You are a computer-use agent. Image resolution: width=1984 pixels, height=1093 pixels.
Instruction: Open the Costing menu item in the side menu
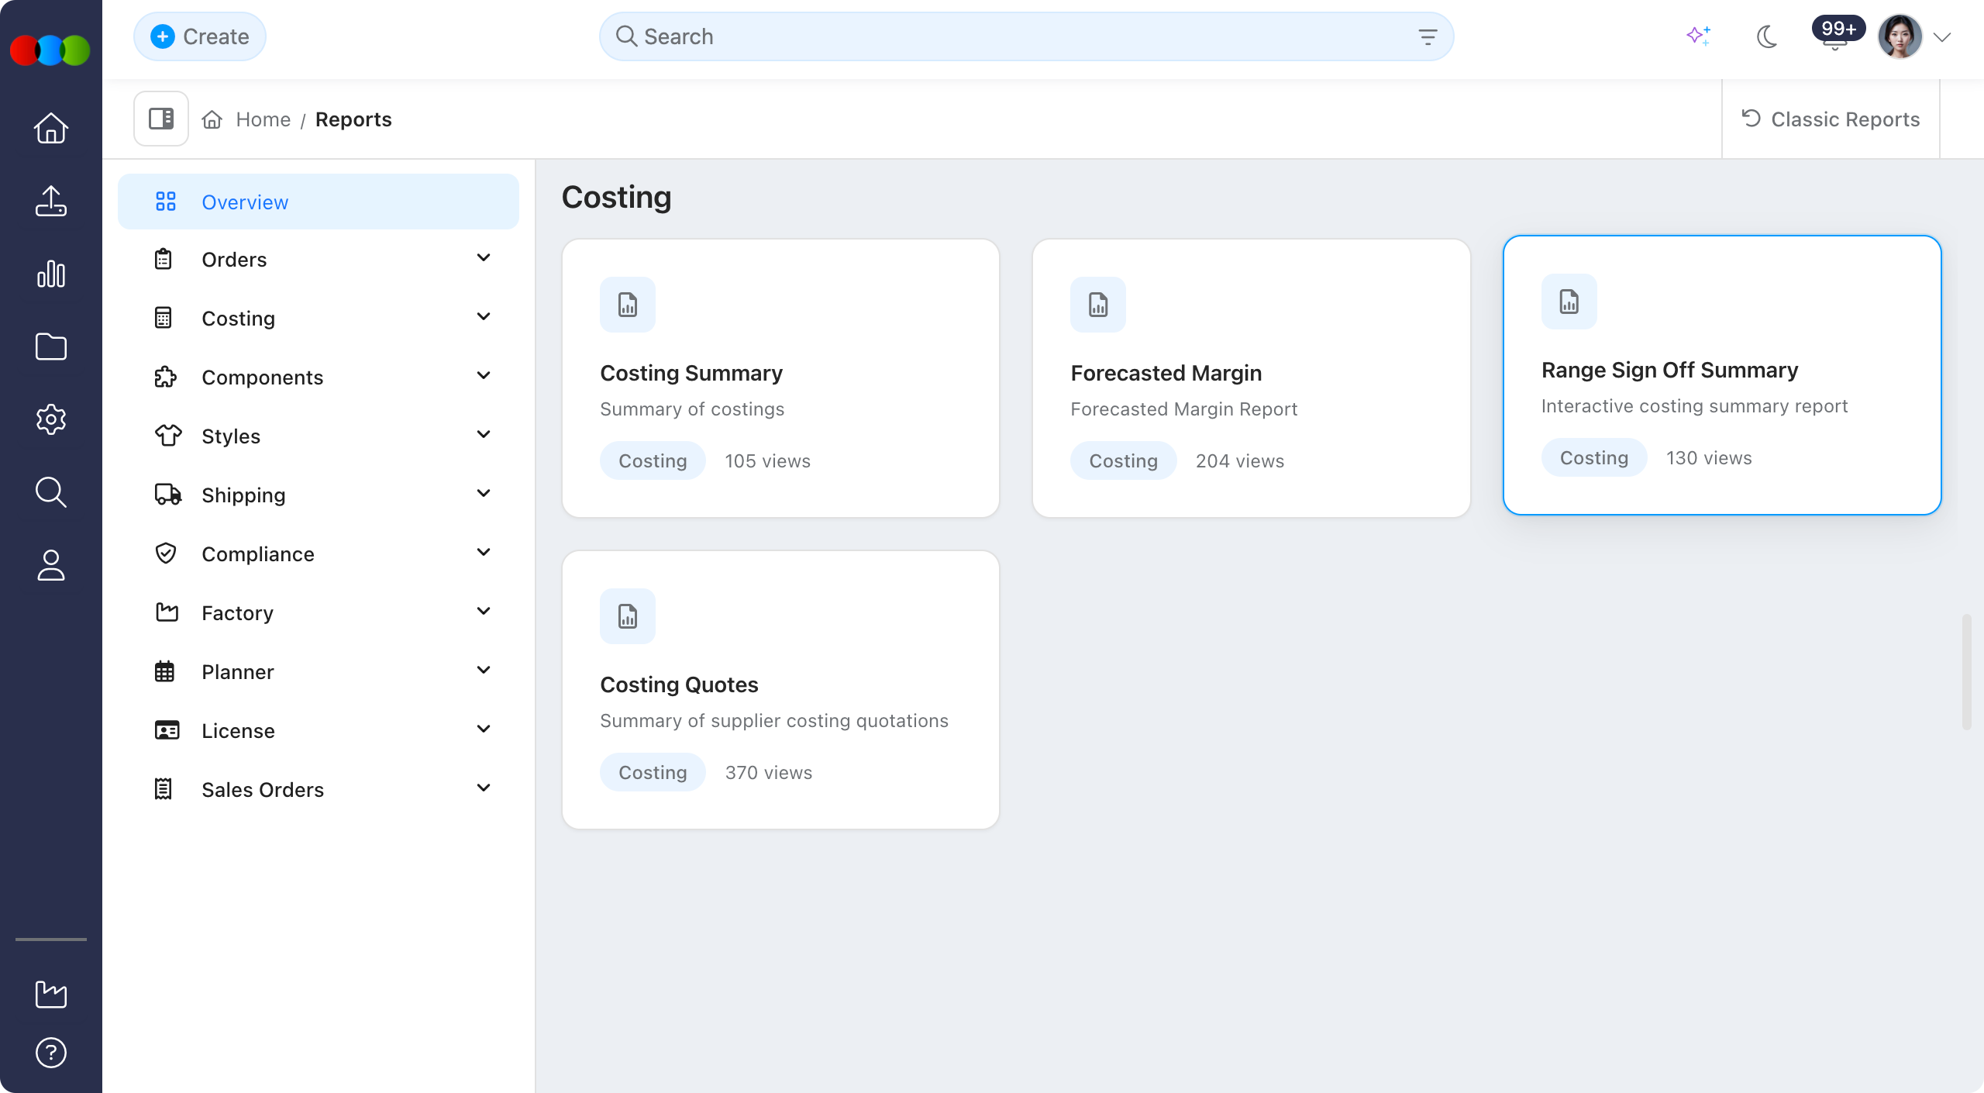319,318
